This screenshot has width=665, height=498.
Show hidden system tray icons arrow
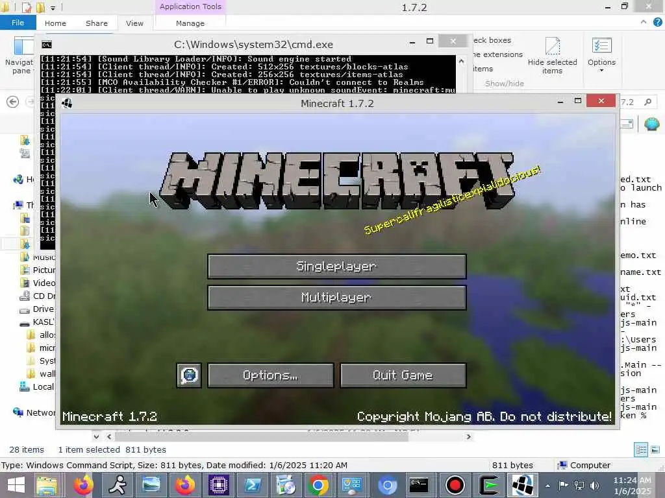tap(548, 485)
